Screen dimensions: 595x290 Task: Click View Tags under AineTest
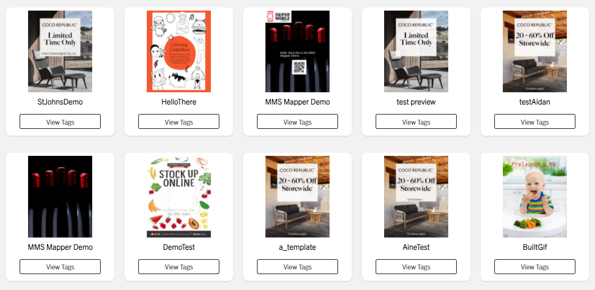pyautogui.click(x=416, y=267)
